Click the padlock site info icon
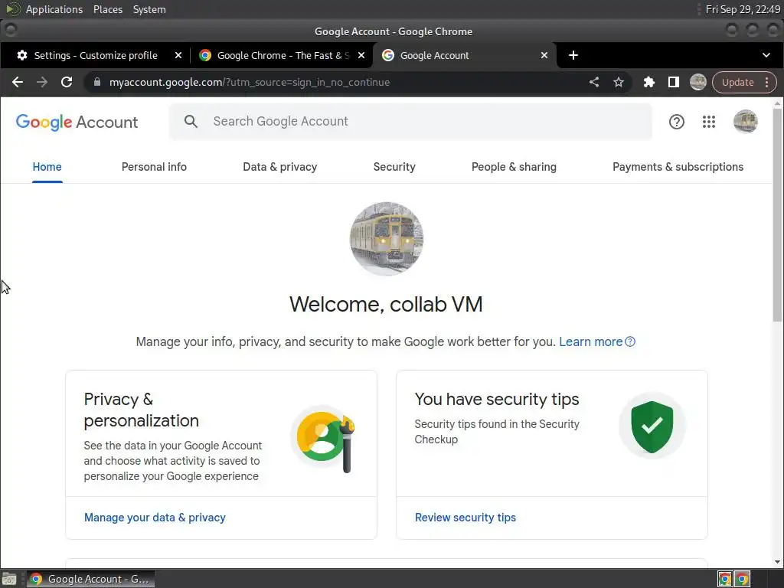Image resolution: width=784 pixels, height=588 pixels. tap(97, 82)
